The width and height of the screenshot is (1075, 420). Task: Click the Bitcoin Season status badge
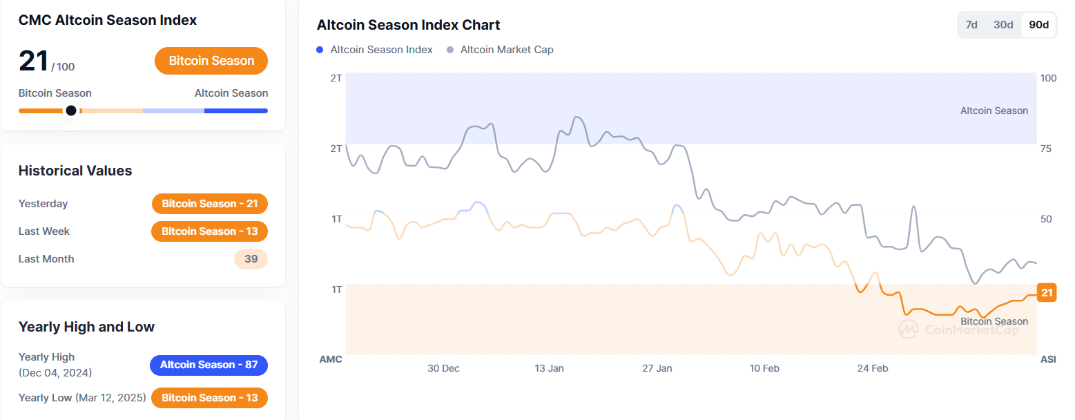coord(211,61)
